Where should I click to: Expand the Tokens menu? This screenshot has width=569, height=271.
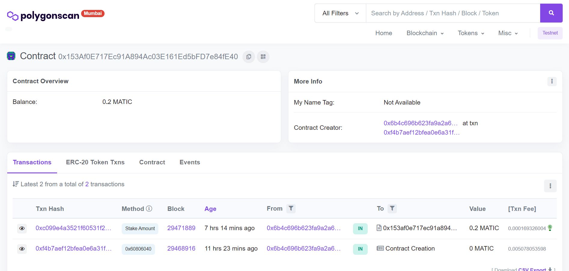pos(471,33)
